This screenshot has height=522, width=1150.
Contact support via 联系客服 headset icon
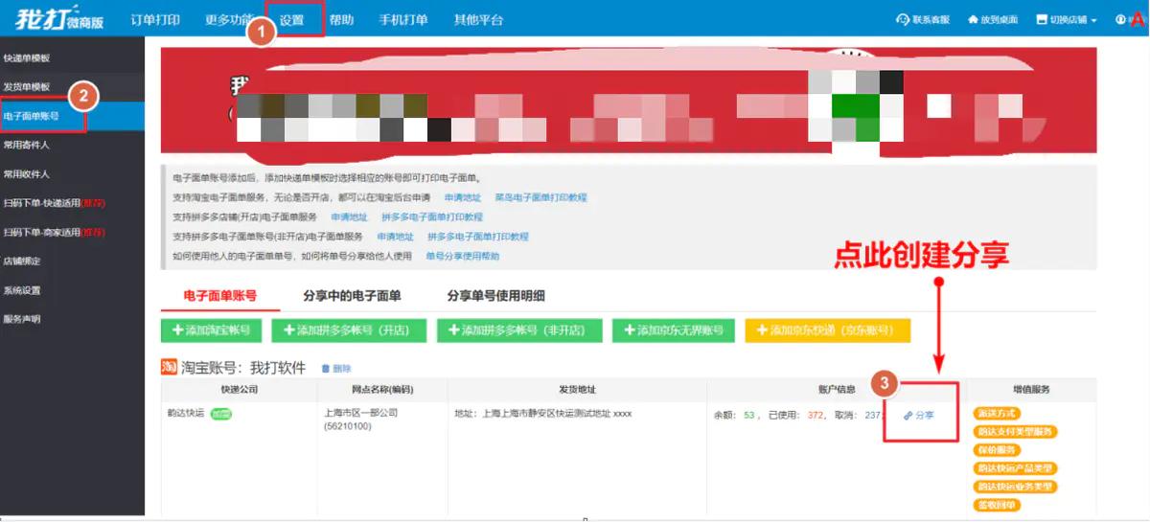pyautogui.click(x=923, y=20)
